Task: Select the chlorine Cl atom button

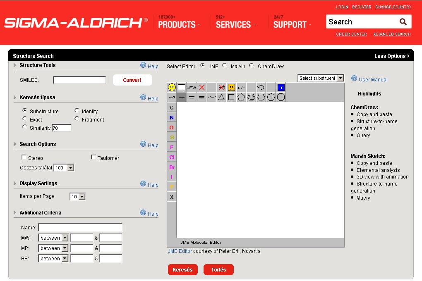Action: 172,157
